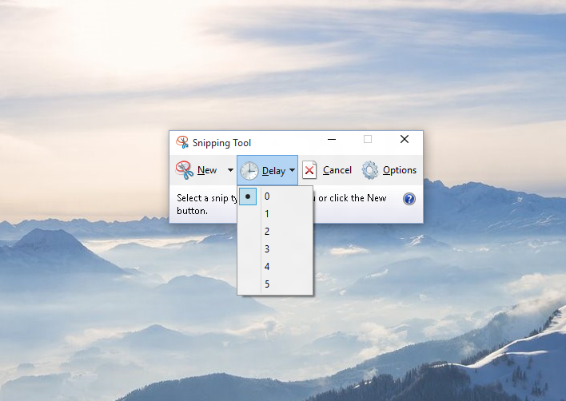Collapse the Delay dropdown arrow
This screenshot has width=566, height=401.
[293, 170]
